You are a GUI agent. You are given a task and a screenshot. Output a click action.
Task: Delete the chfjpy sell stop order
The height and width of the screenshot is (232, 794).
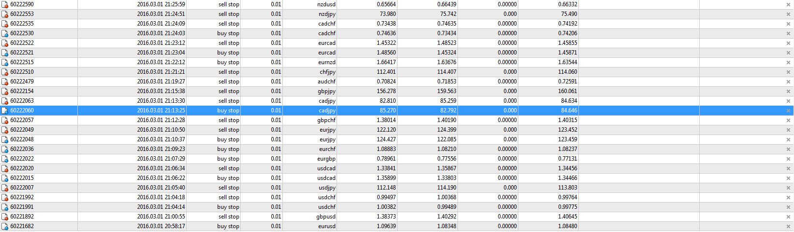click(788, 72)
